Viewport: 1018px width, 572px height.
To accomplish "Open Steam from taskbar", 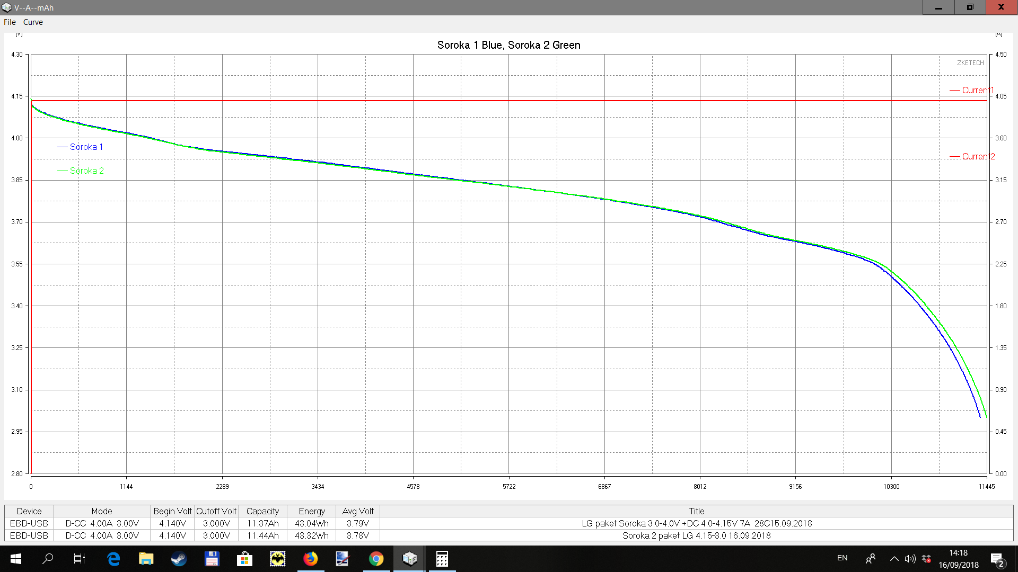I will 179,558.
